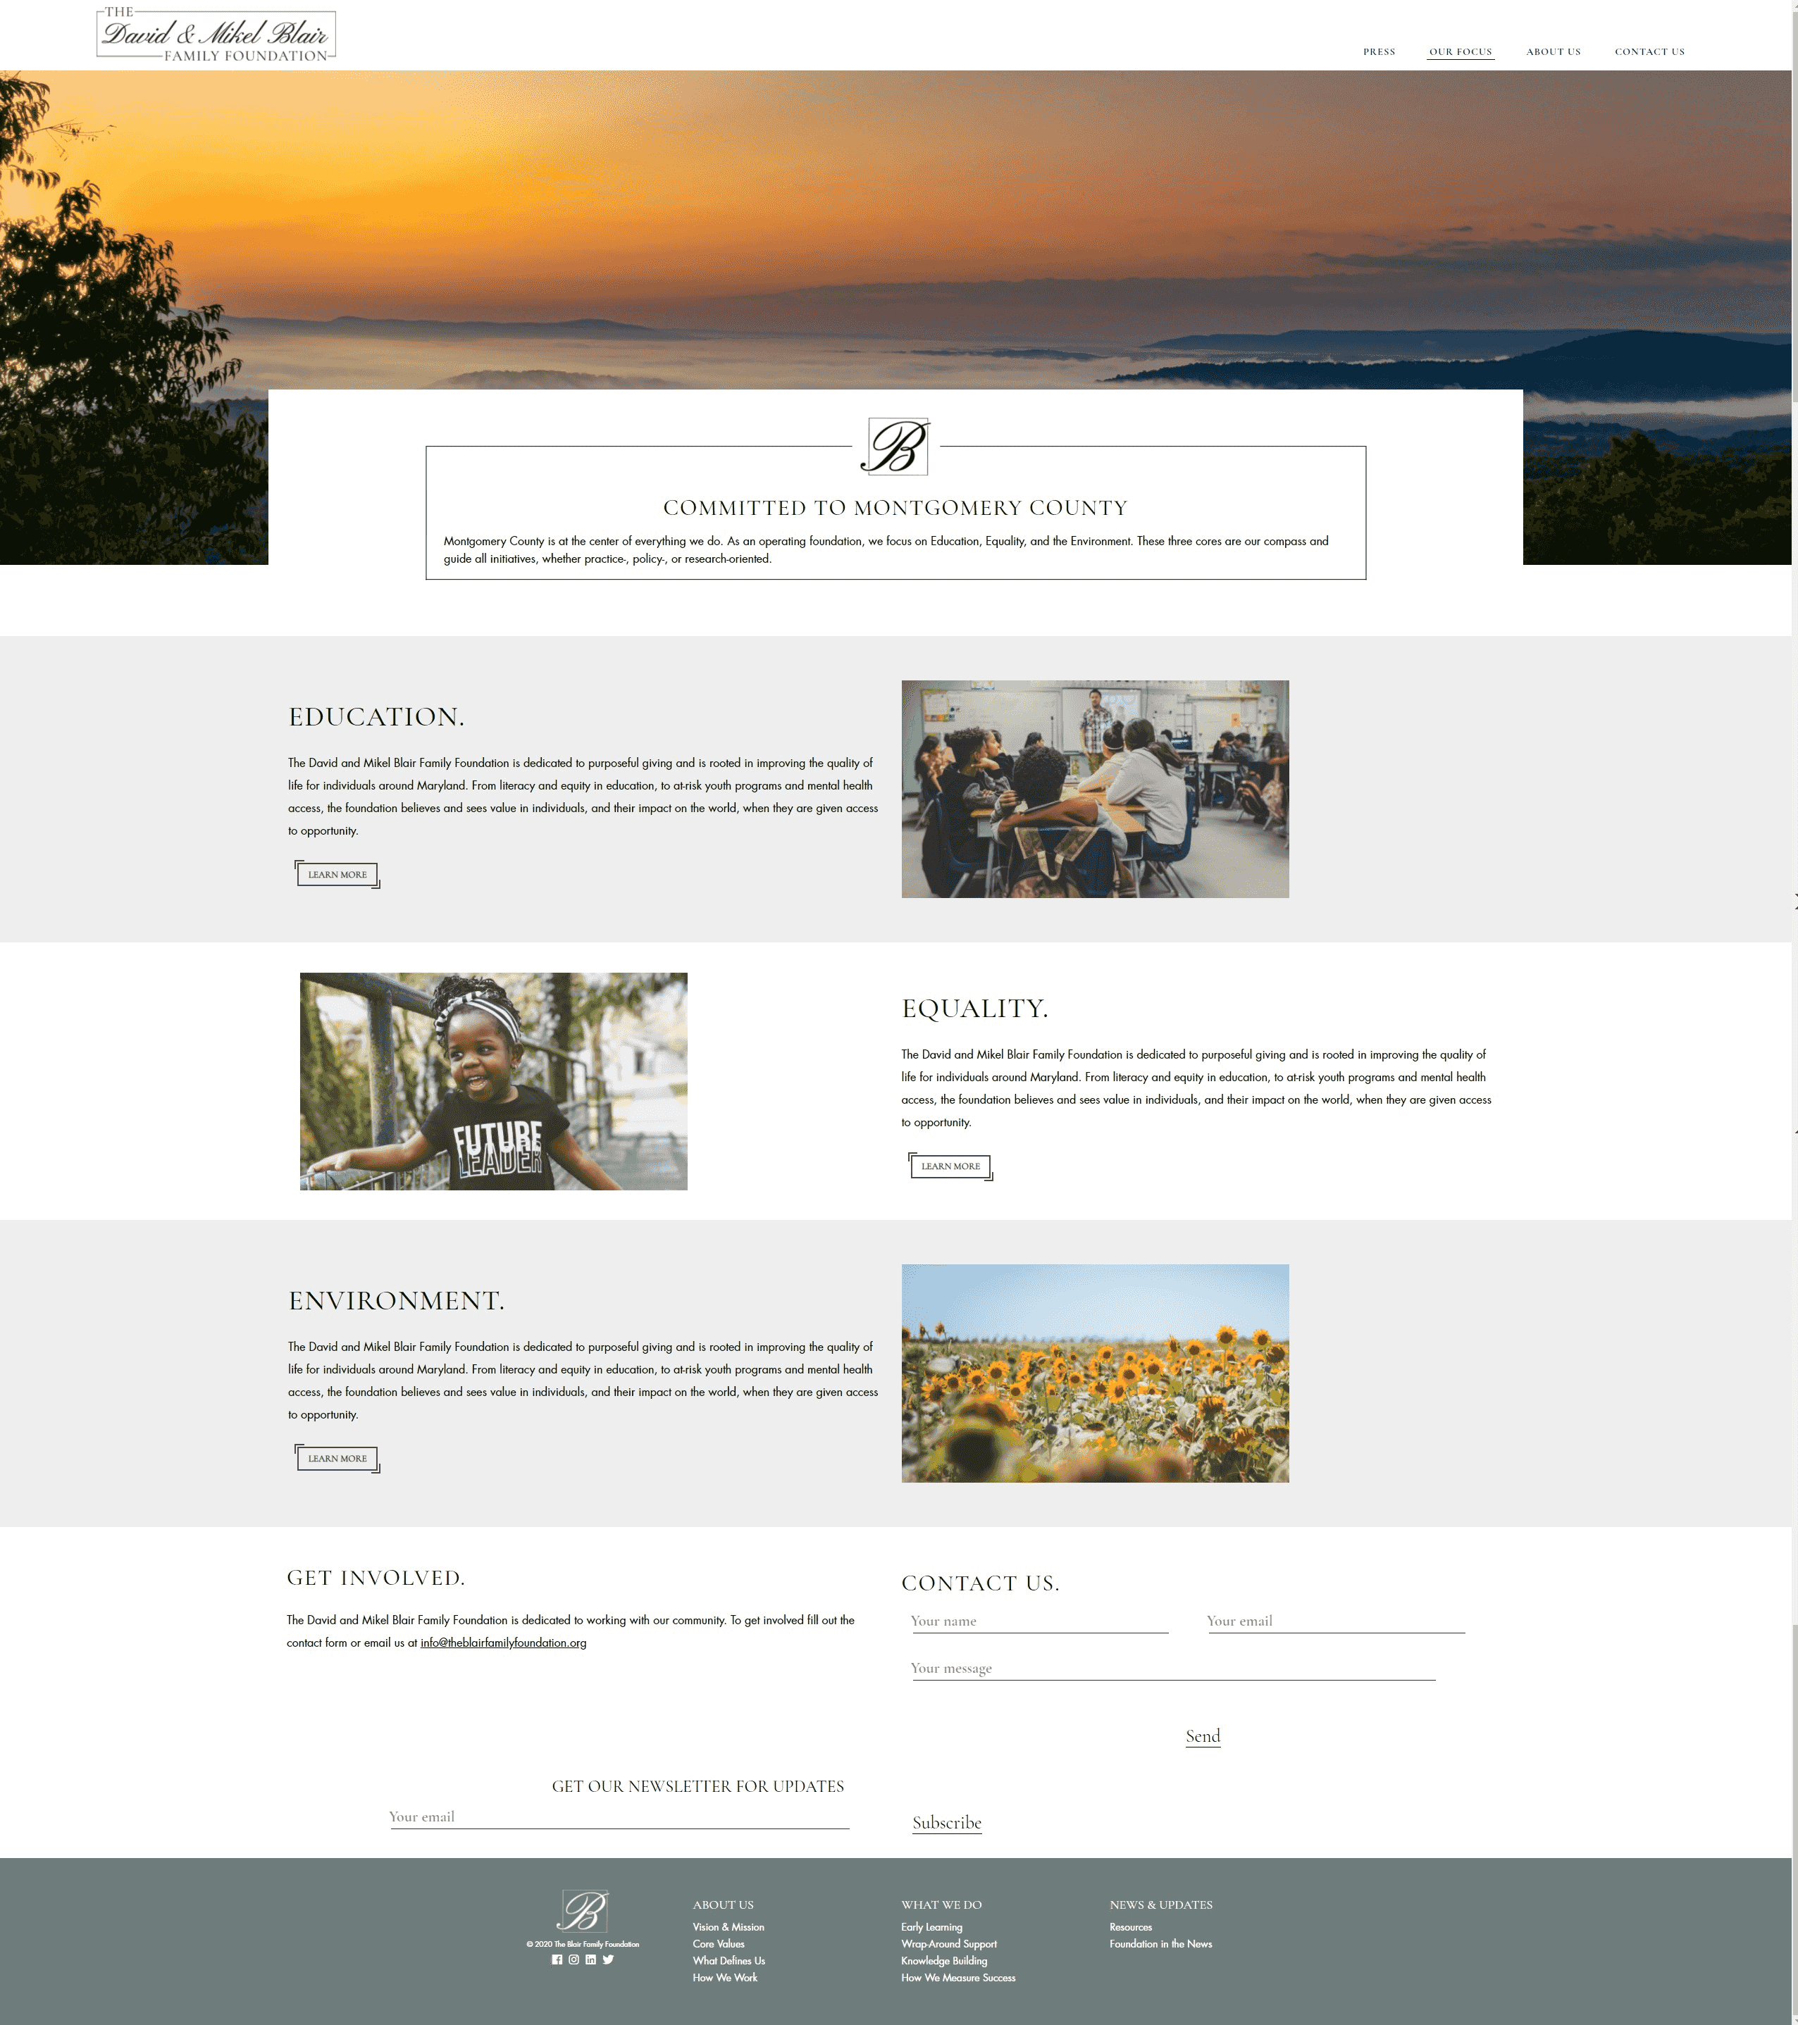This screenshot has height=2025, width=1798.
Task: Click the Education section Learn More button
Action: pos(337,873)
